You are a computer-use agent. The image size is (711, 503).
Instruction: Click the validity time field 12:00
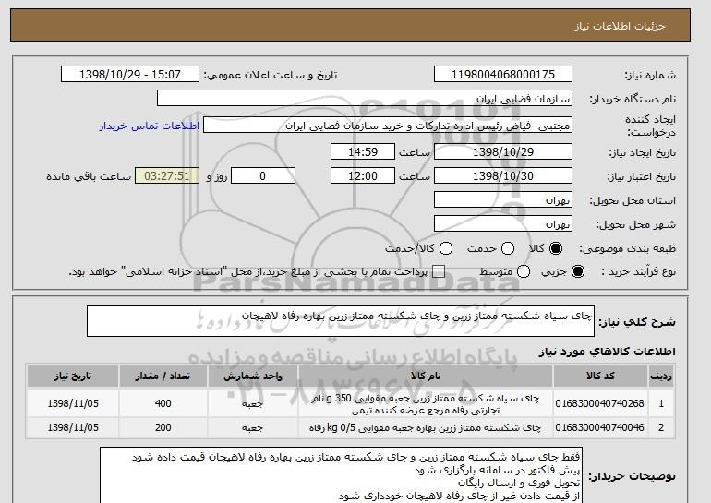point(363,176)
